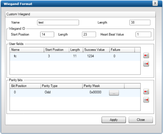Viewport: 163px width, 134px height.
Task: Click the Wiegand ID Start Position field
Action: [x=47, y=34]
